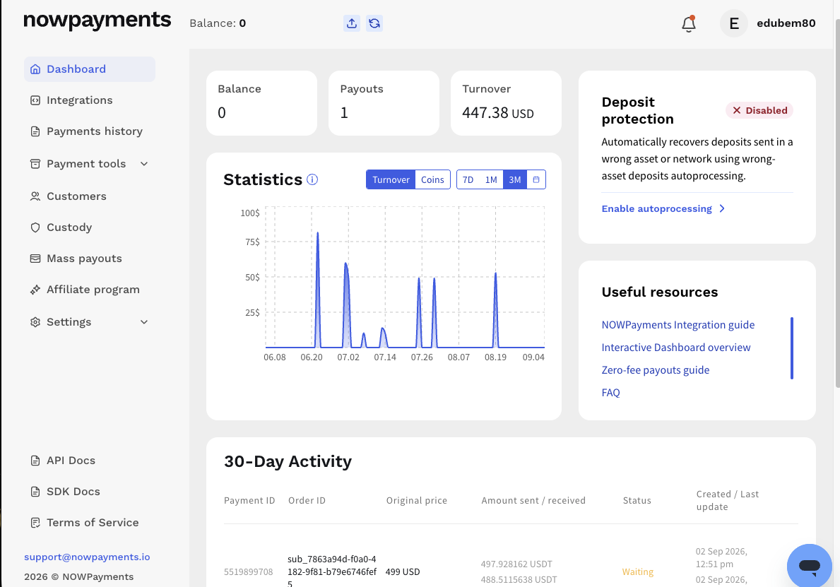Click the Mass payouts card icon
Viewport: 840px width, 587px height.
35,258
